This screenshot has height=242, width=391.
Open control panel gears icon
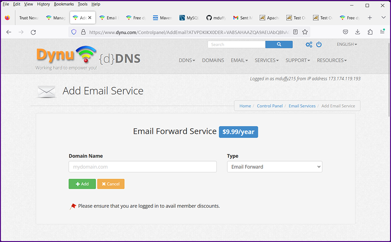click(x=309, y=44)
